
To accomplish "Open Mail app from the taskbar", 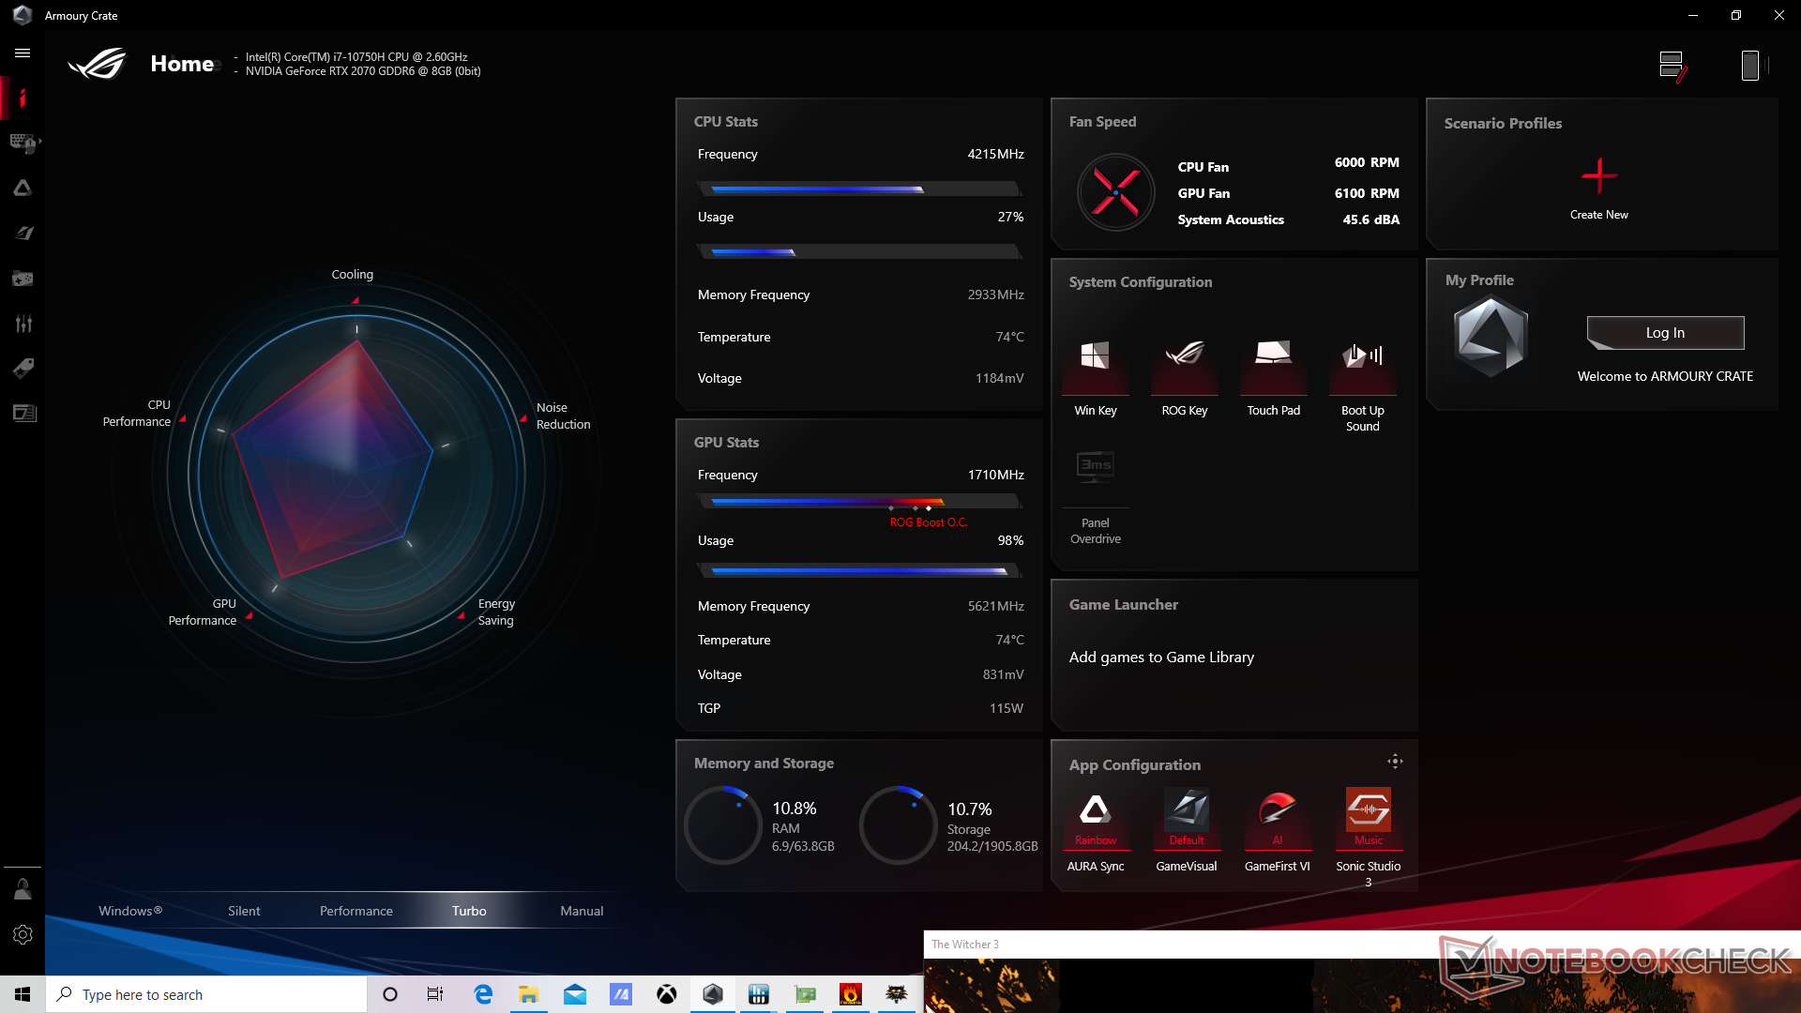I will click(x=575, y=994).
